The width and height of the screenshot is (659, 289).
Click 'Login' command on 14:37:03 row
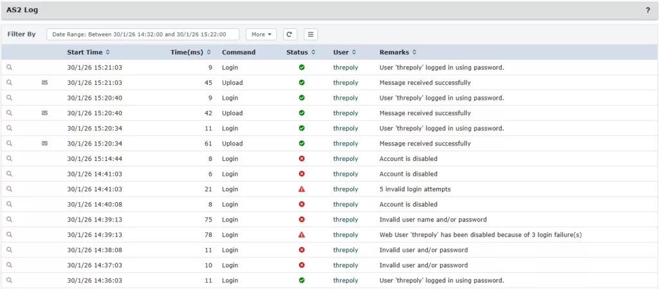230,265
